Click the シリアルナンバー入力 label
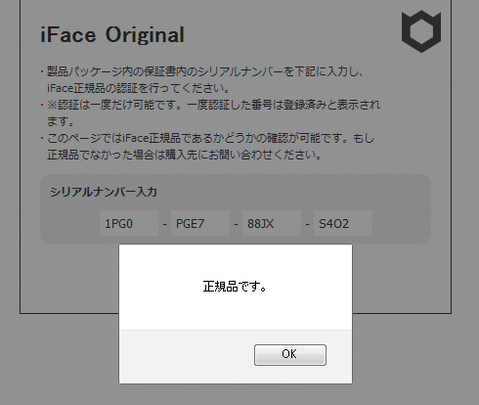479x405 pixels. click(104, 192)
